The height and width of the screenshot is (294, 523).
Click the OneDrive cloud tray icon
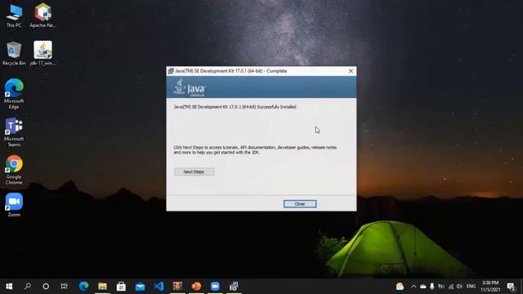tap(423, 287)
